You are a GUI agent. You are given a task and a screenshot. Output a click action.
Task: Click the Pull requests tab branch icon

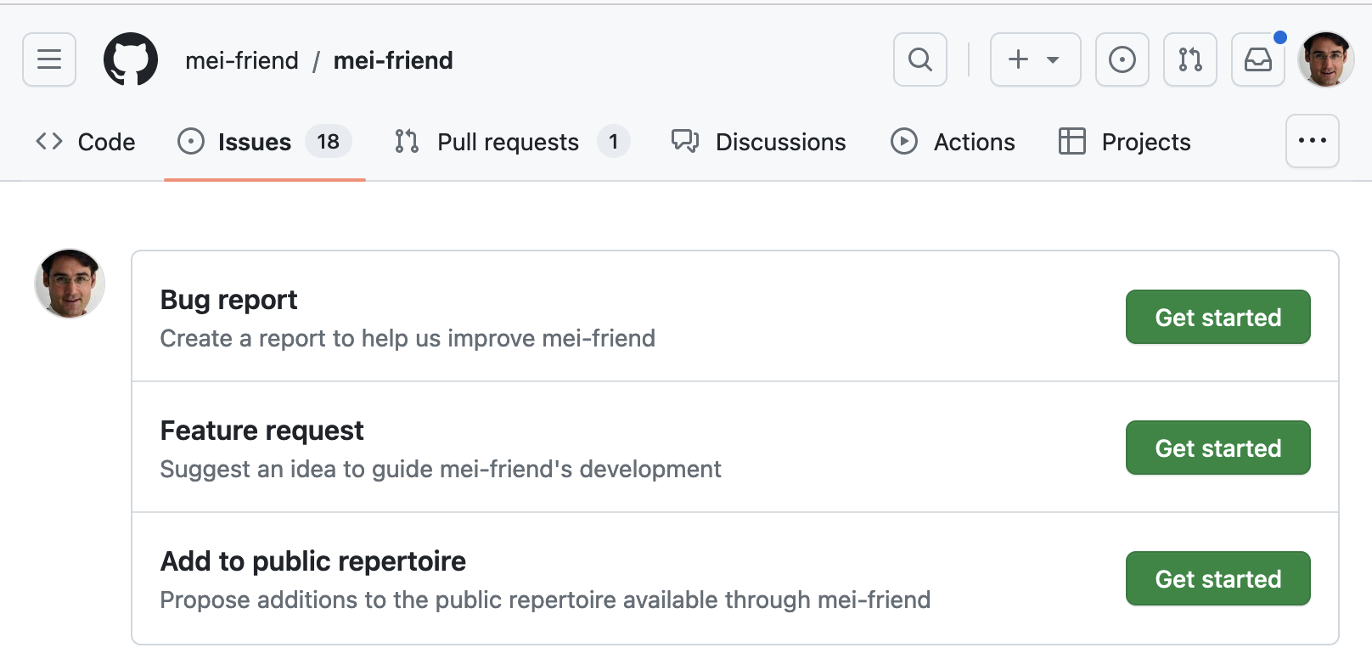pyautogui.click(x=407, y=141)
